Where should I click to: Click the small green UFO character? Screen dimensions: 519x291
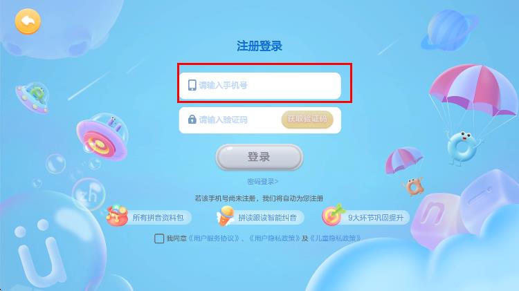(x=33, y=97)
